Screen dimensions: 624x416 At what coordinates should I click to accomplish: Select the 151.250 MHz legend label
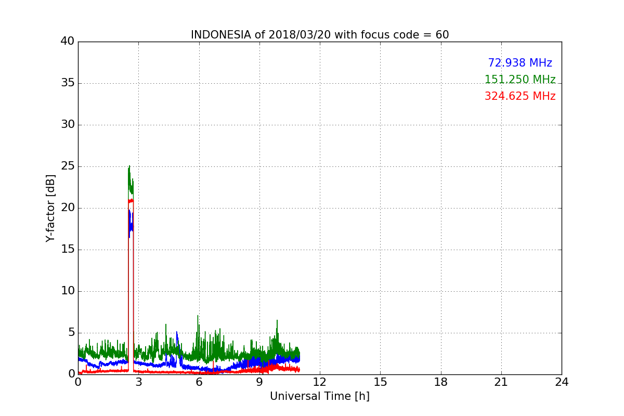520,80
